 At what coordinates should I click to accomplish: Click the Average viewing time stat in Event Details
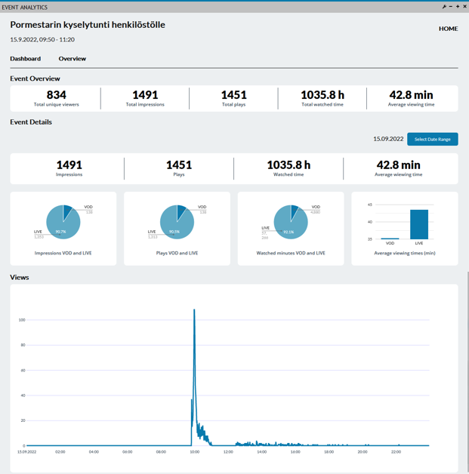tap(399, 165)
